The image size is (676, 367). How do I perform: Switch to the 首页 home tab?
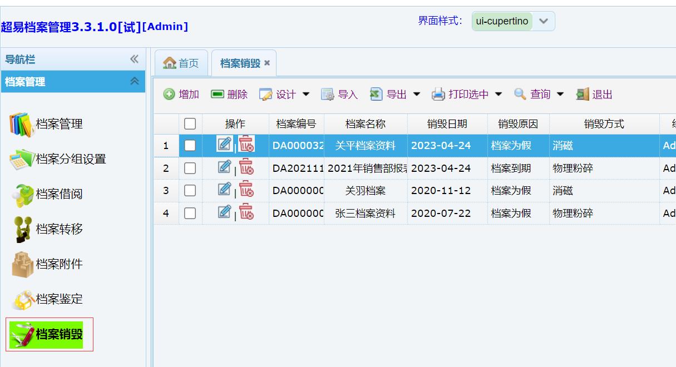tap(181, 63)
